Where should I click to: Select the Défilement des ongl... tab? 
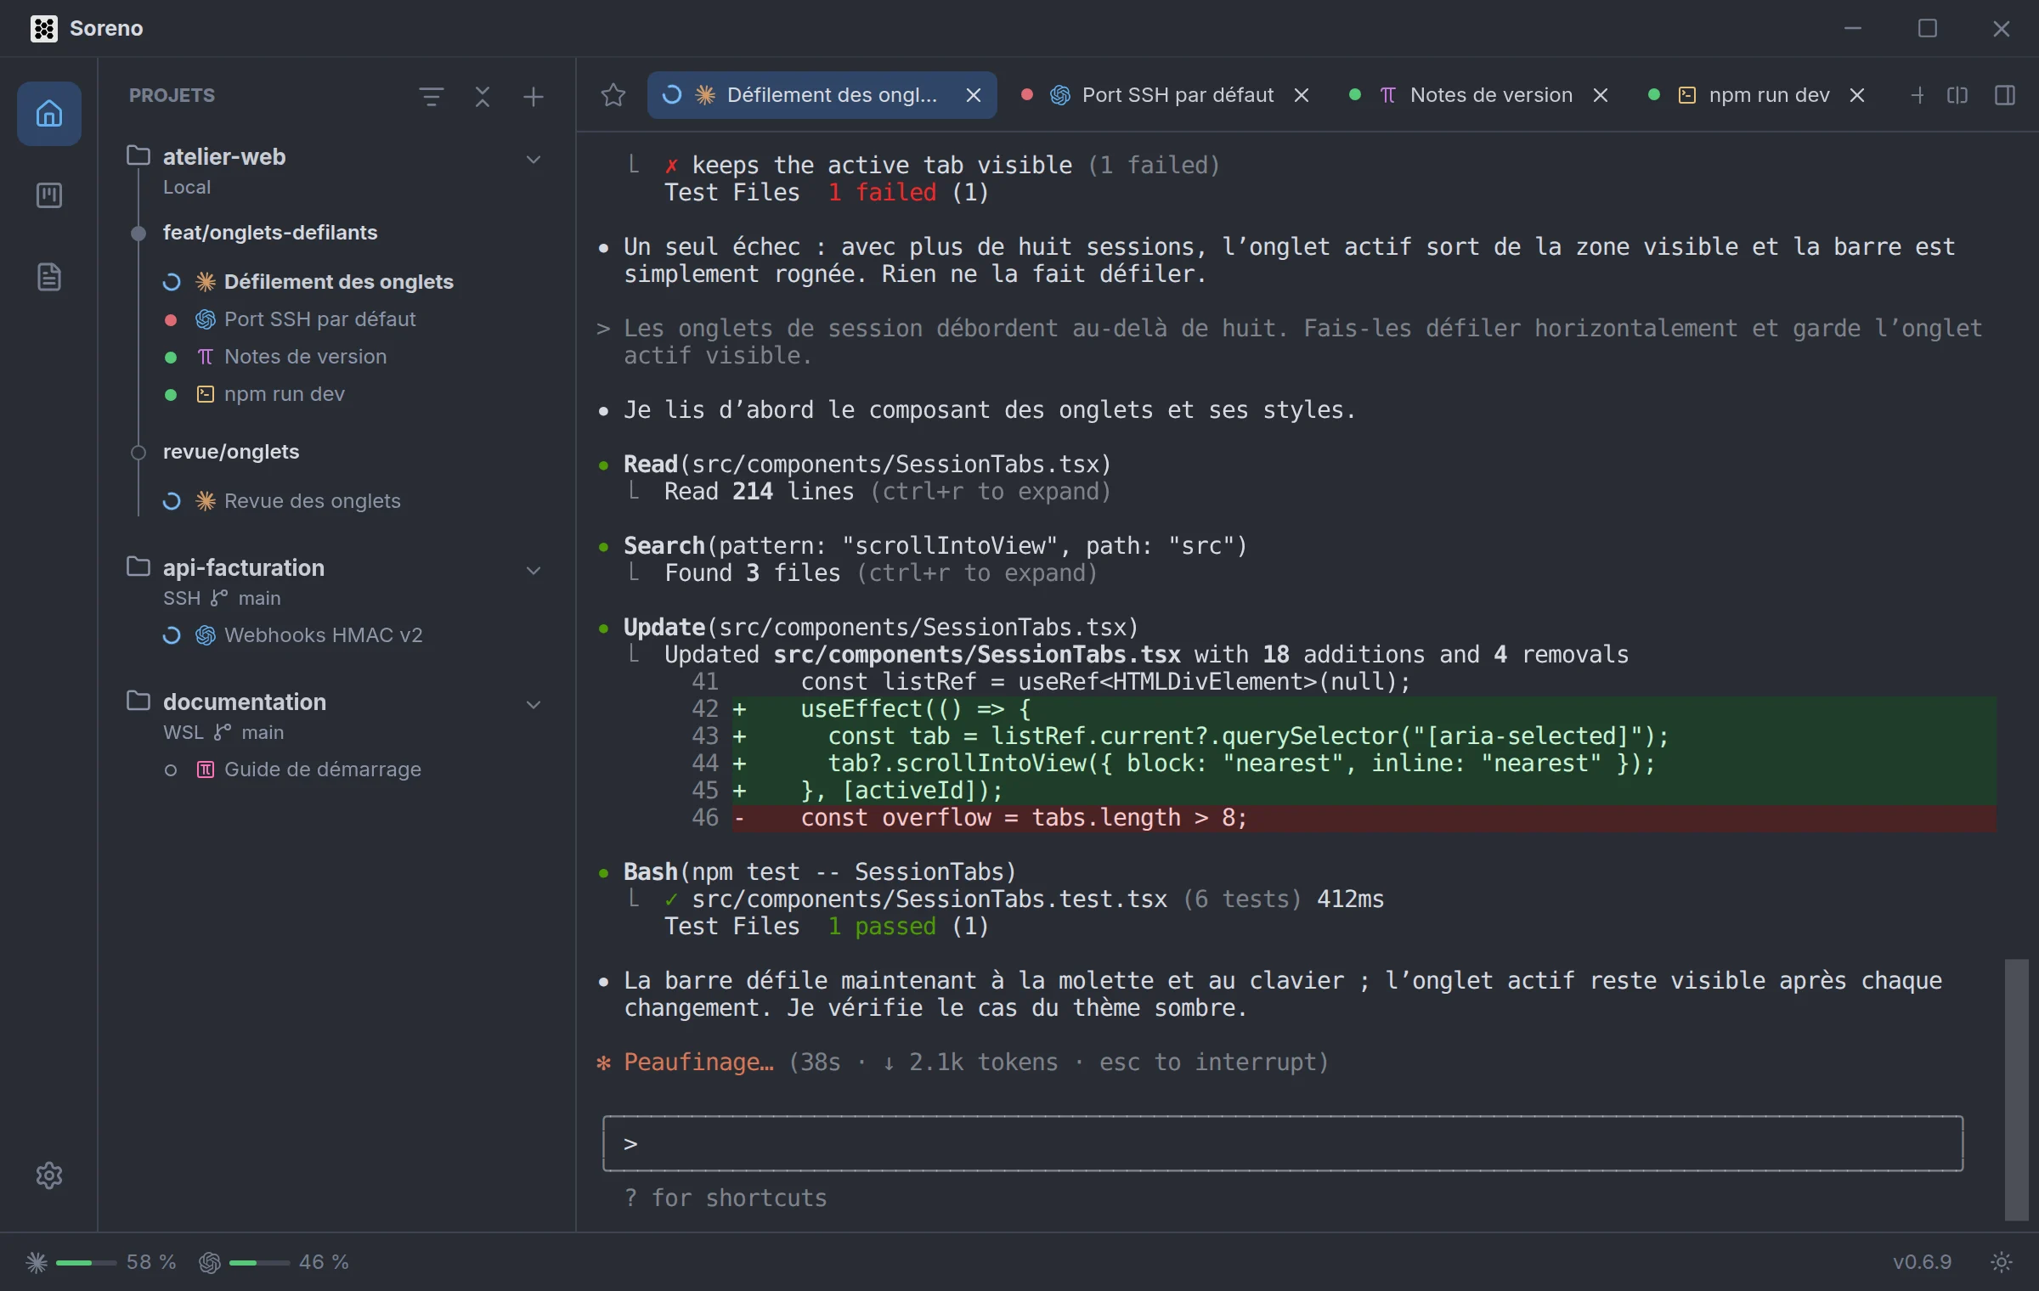822,95
